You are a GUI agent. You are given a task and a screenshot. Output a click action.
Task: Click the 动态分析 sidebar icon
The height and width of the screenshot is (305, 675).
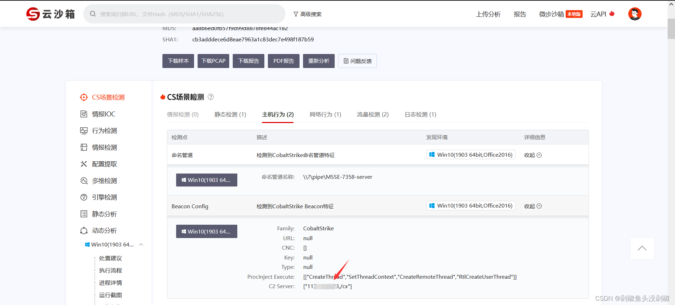[x=84, y=231]
